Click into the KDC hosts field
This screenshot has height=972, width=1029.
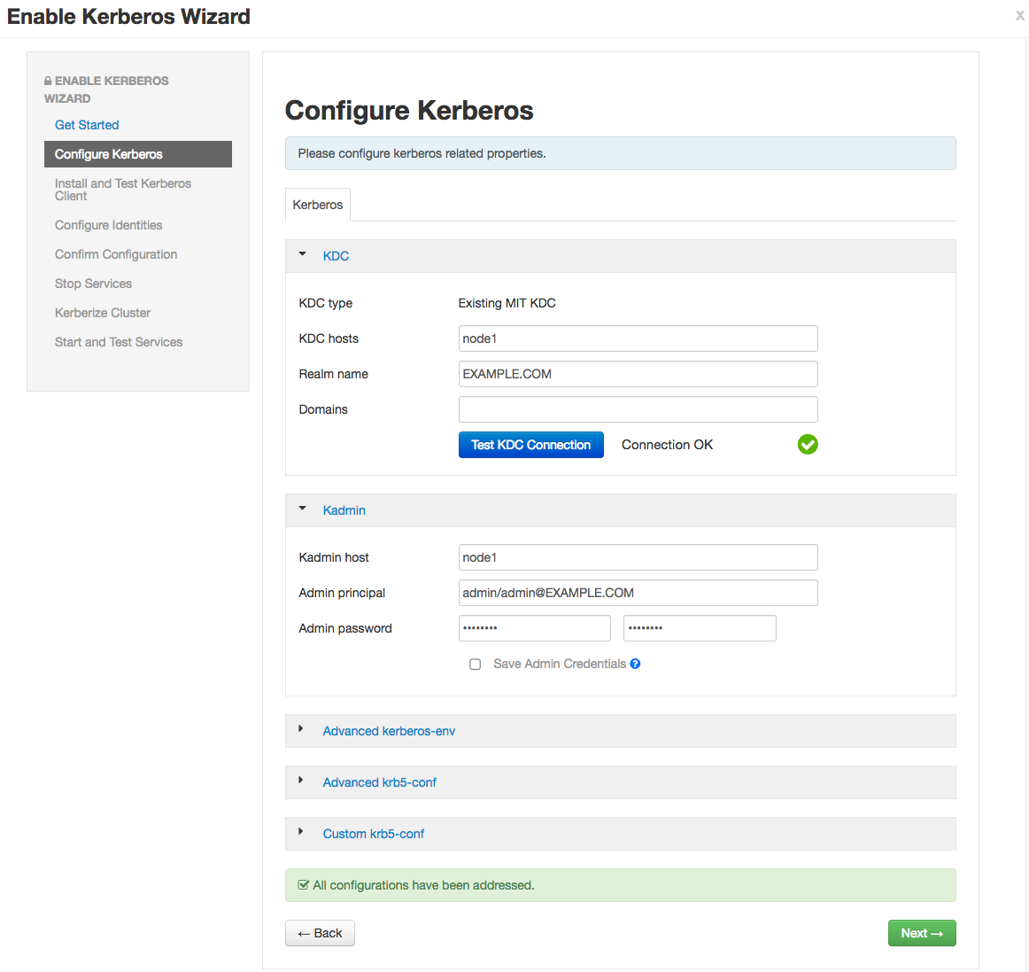[x=638, y=338]
